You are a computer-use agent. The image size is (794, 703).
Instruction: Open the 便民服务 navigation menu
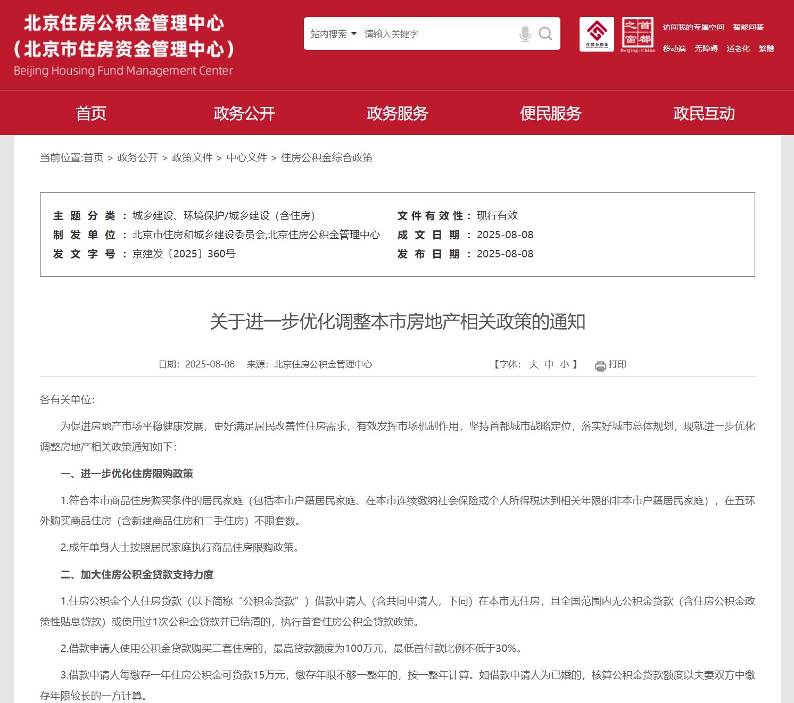pos(550,113)
